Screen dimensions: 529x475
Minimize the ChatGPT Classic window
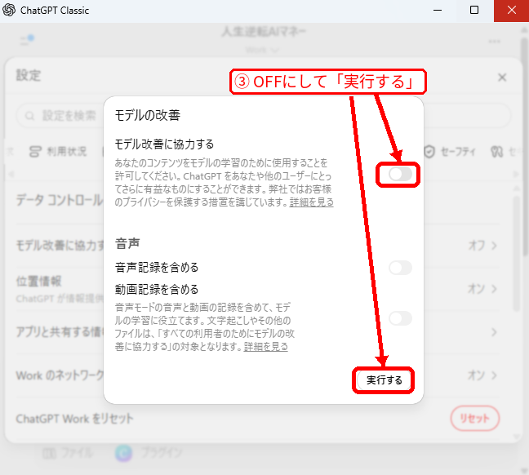[x=438, y=11]
